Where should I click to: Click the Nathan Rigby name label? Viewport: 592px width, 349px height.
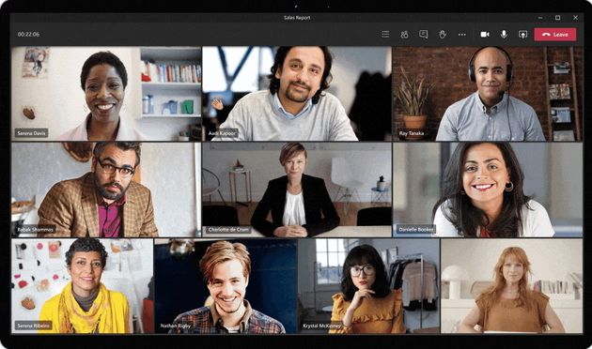176,326
